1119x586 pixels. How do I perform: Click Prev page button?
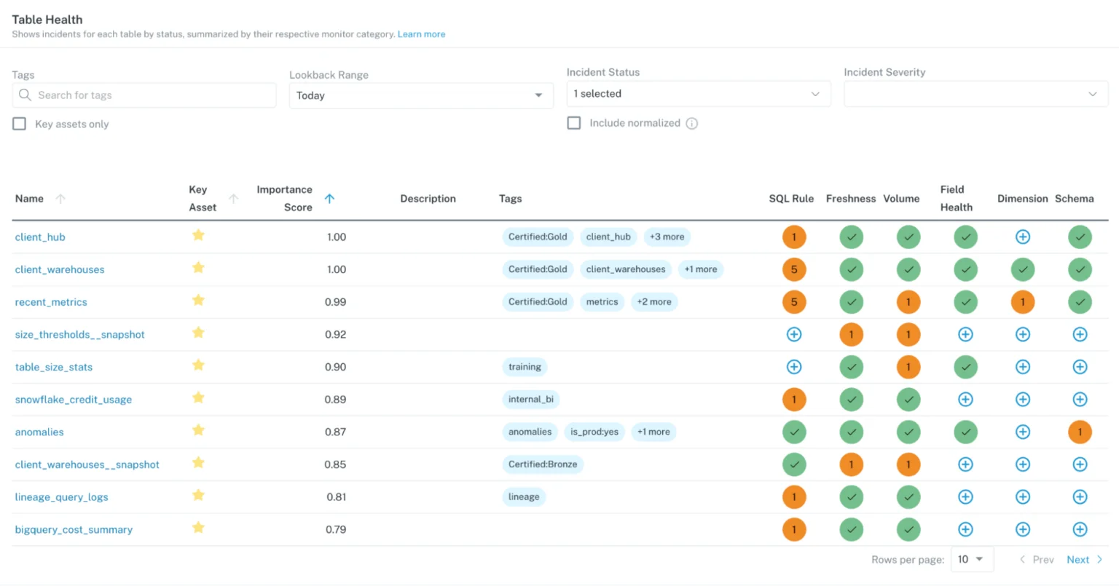[1037, 559]
